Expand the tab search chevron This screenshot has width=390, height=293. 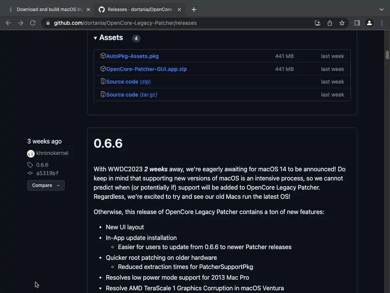point(382,9)
